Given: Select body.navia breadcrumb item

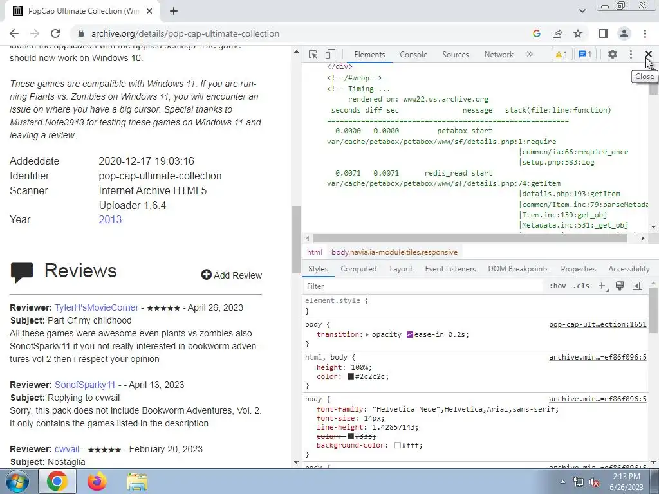Looking at the screenshot, I should pyautogui.click(x=394, y=252).
